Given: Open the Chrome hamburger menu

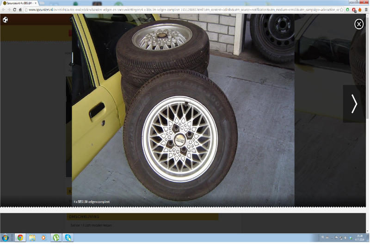Looking at the screenshot, I should click(366, 10).
